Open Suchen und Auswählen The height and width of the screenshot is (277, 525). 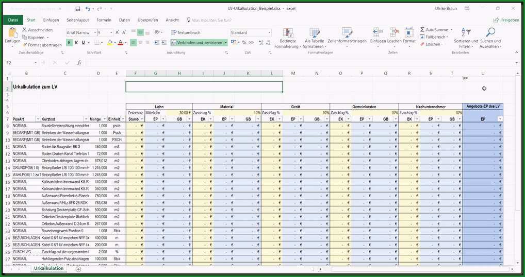(490, 38)
